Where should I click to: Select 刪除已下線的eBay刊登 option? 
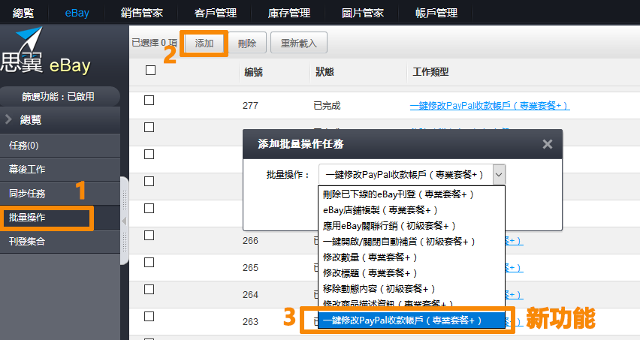[412, 194]
